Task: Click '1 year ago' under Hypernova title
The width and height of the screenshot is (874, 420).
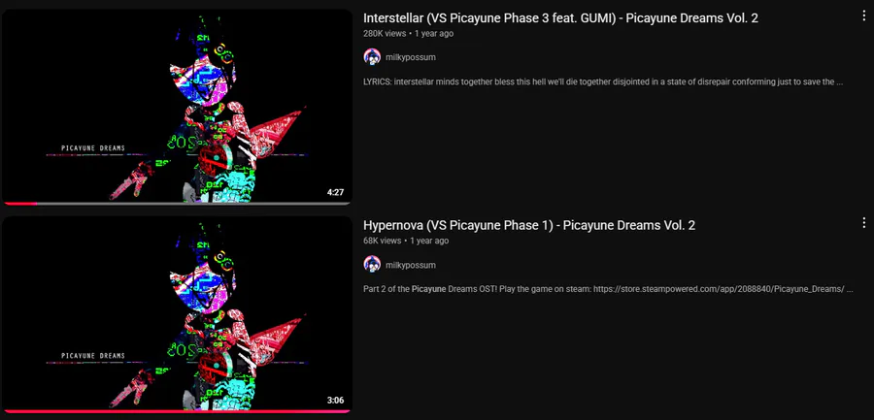Action: [x=429, y=241]
